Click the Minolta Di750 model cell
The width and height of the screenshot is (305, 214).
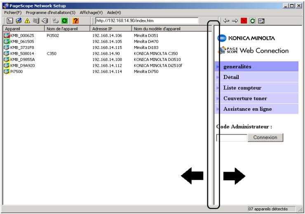point(146,72)
